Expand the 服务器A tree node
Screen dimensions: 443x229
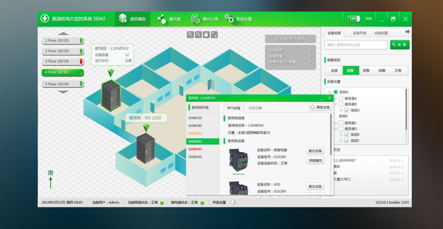[335, 98]
